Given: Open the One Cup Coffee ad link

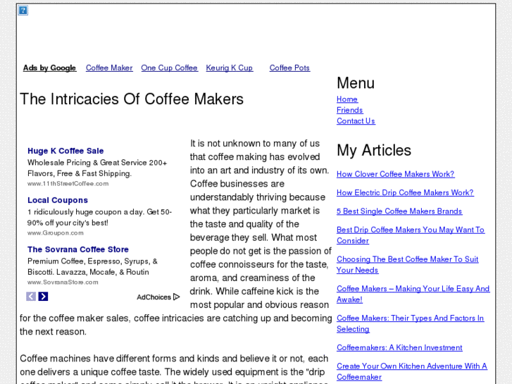Looking at the screenshot, I should [x=169, y=68].
